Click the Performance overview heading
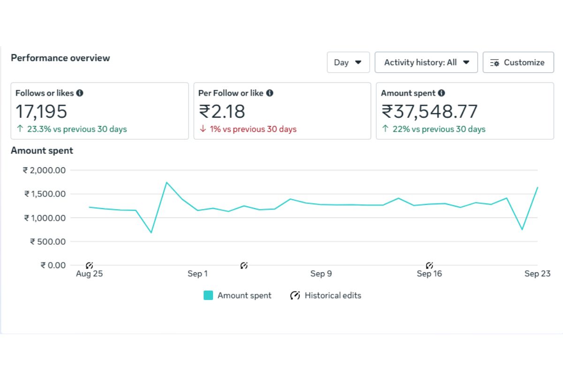563x375 pixels. 61,58
